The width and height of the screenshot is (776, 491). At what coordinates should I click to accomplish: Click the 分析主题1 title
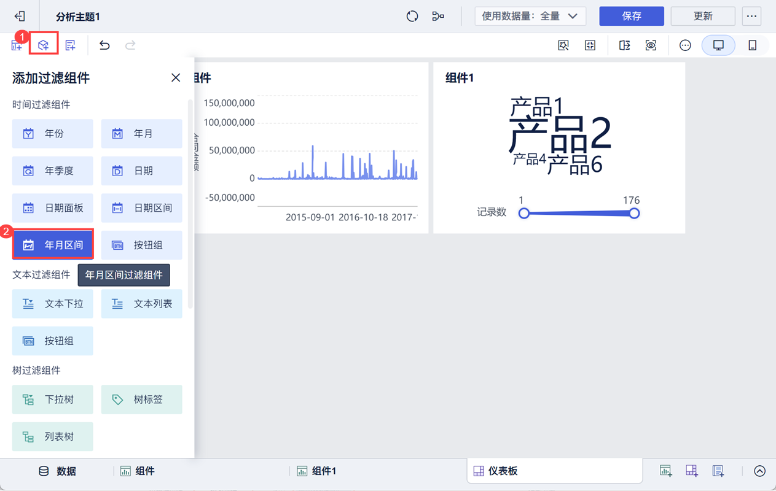click(x=78, y=17)
